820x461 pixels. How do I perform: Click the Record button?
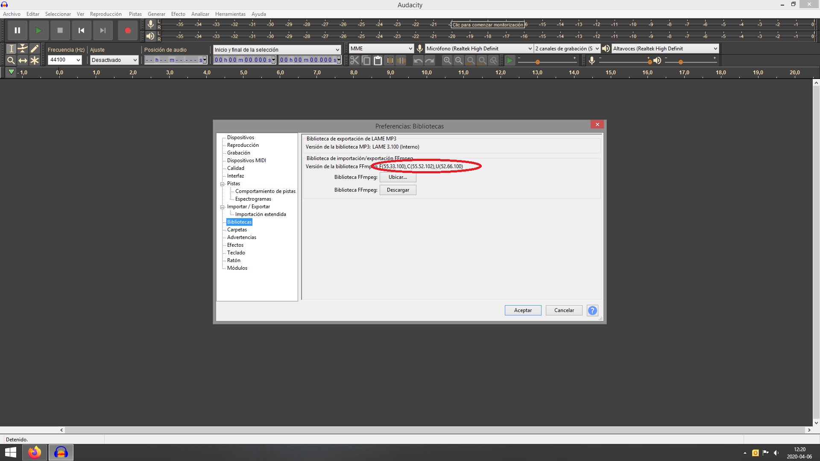click(127, 30)
